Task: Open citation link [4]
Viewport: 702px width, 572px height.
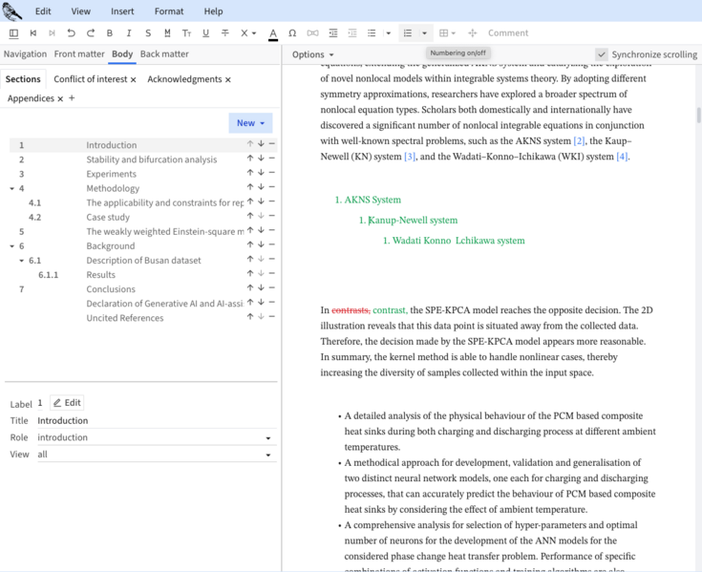Action: (622, 157)
